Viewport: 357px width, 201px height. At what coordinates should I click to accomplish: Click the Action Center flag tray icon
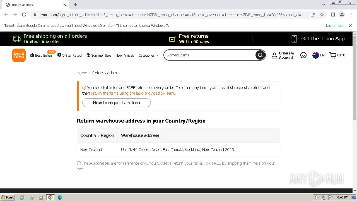(x=331, y=197)
